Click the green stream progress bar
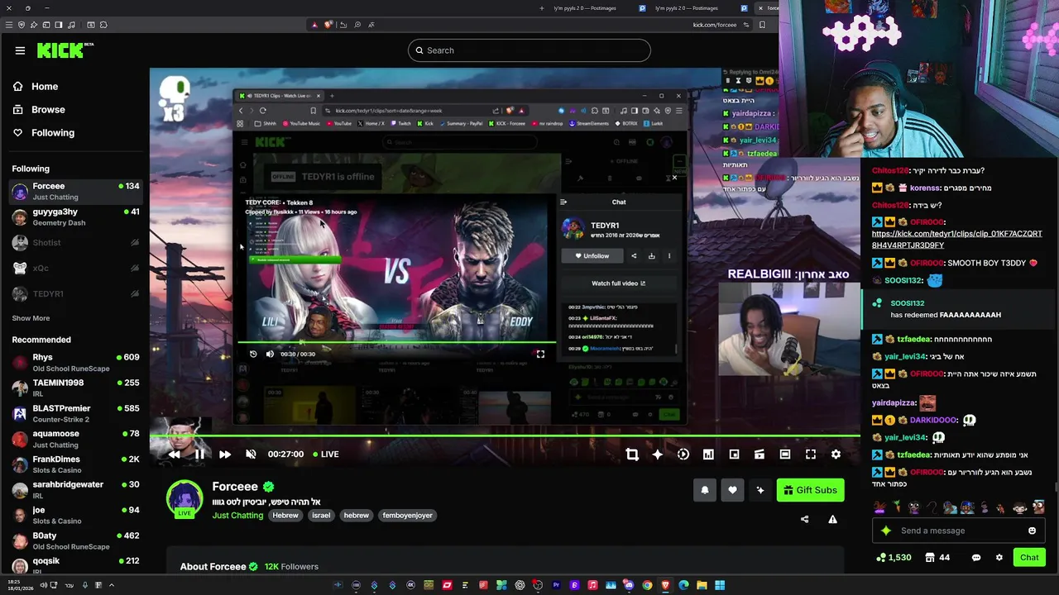 (505, 436)
